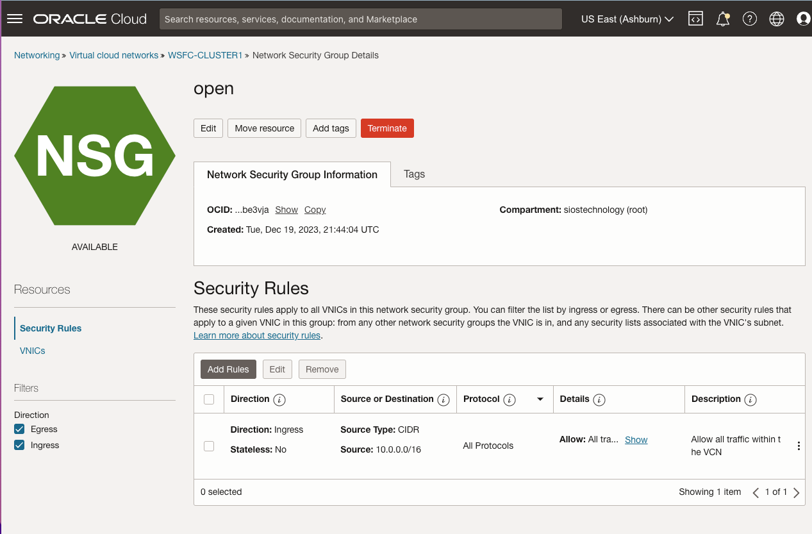The height and width of the screenshot is (534, 812).
Task: Open Learn more about security rules link
Action: point(257,335)
